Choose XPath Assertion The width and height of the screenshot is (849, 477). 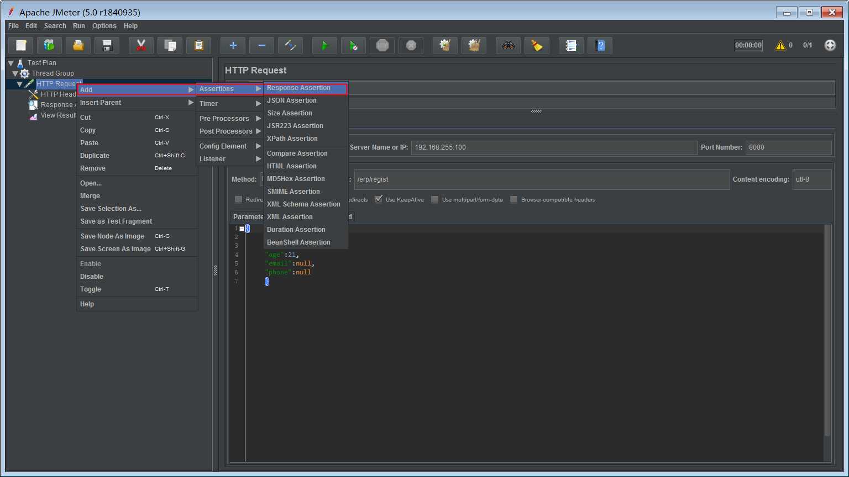click(306, 139)
